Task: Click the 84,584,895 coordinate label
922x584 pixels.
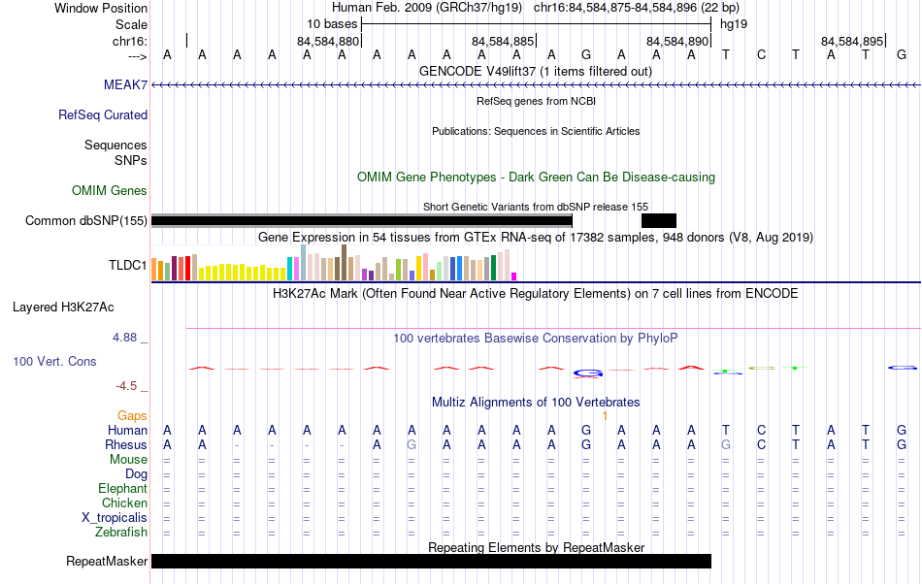Action: click(851, 41)
